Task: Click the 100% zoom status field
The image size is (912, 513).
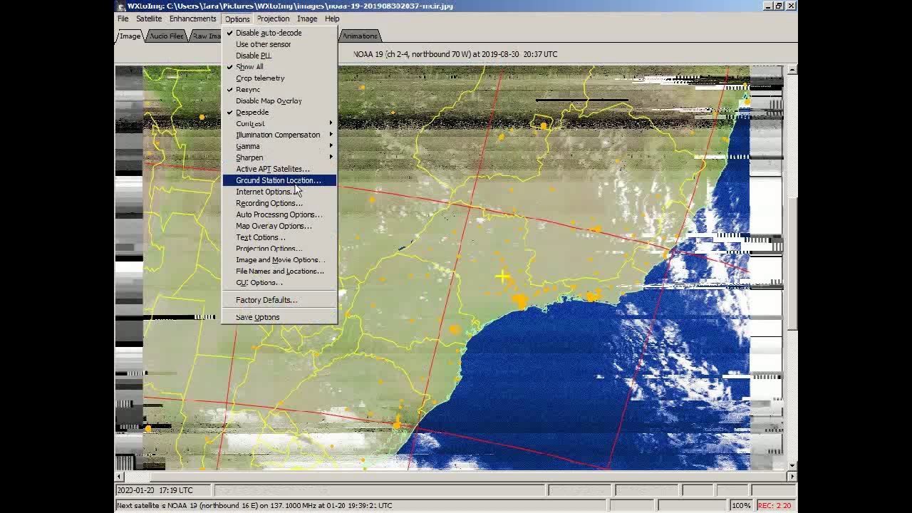Action: [x=741, y=505]
